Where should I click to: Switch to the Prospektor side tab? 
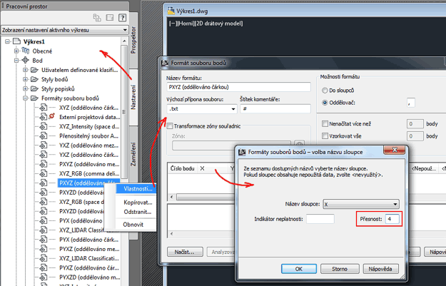coord(133,43)
